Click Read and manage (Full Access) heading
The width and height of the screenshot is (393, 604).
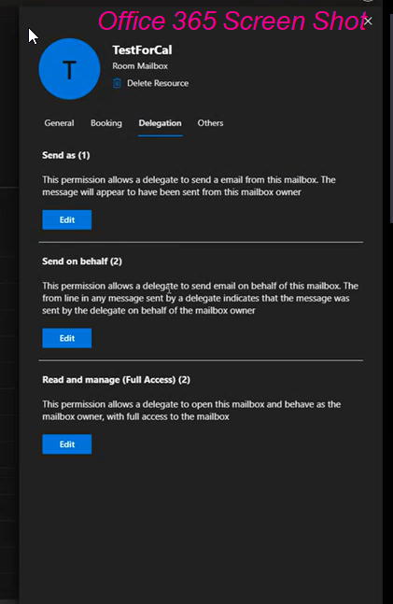(117, 380)
